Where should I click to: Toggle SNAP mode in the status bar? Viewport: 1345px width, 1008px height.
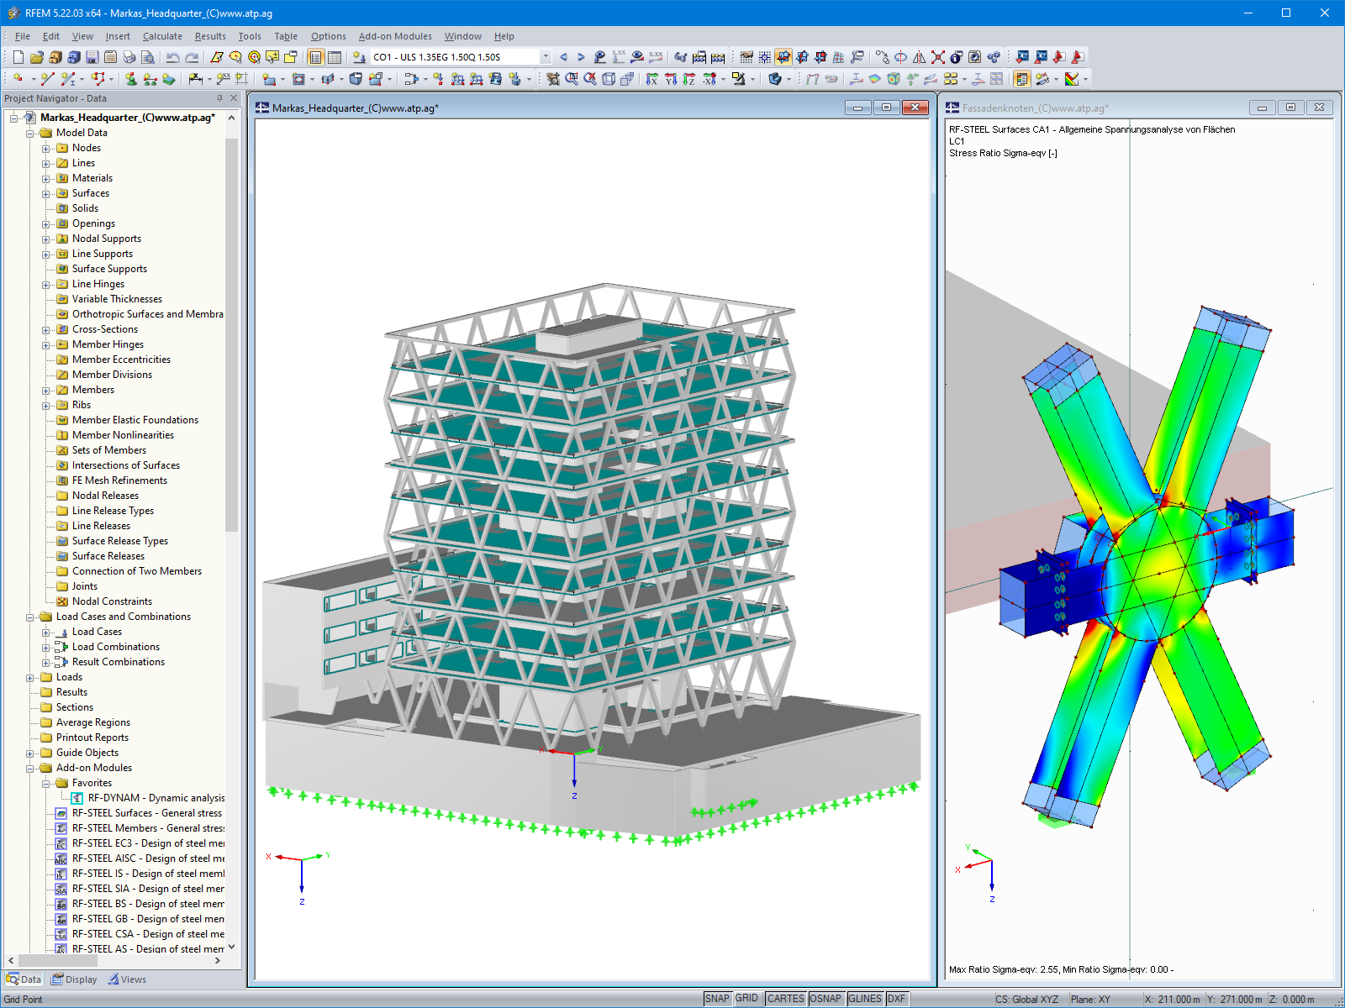(x=719, y=998)
